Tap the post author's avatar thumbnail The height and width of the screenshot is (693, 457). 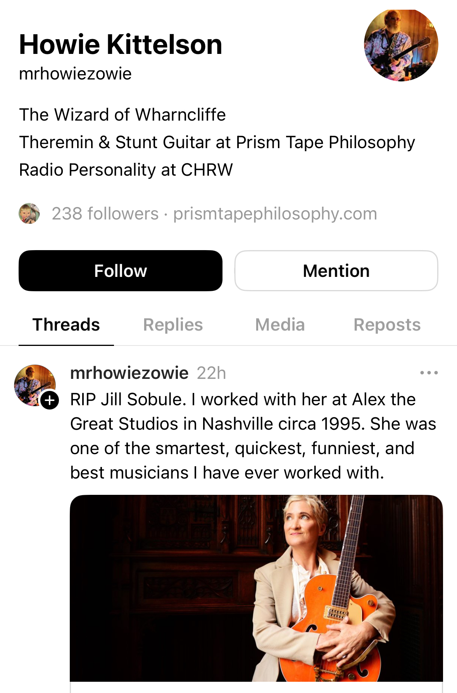tap(33, 384)
